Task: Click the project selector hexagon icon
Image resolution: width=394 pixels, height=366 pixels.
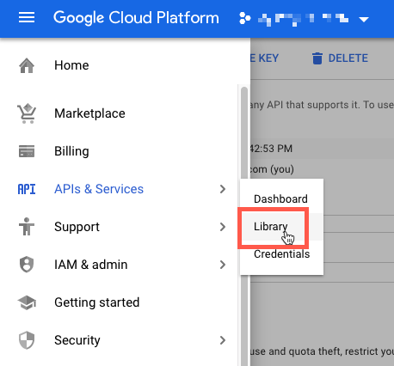Action: tap(244, 18)
